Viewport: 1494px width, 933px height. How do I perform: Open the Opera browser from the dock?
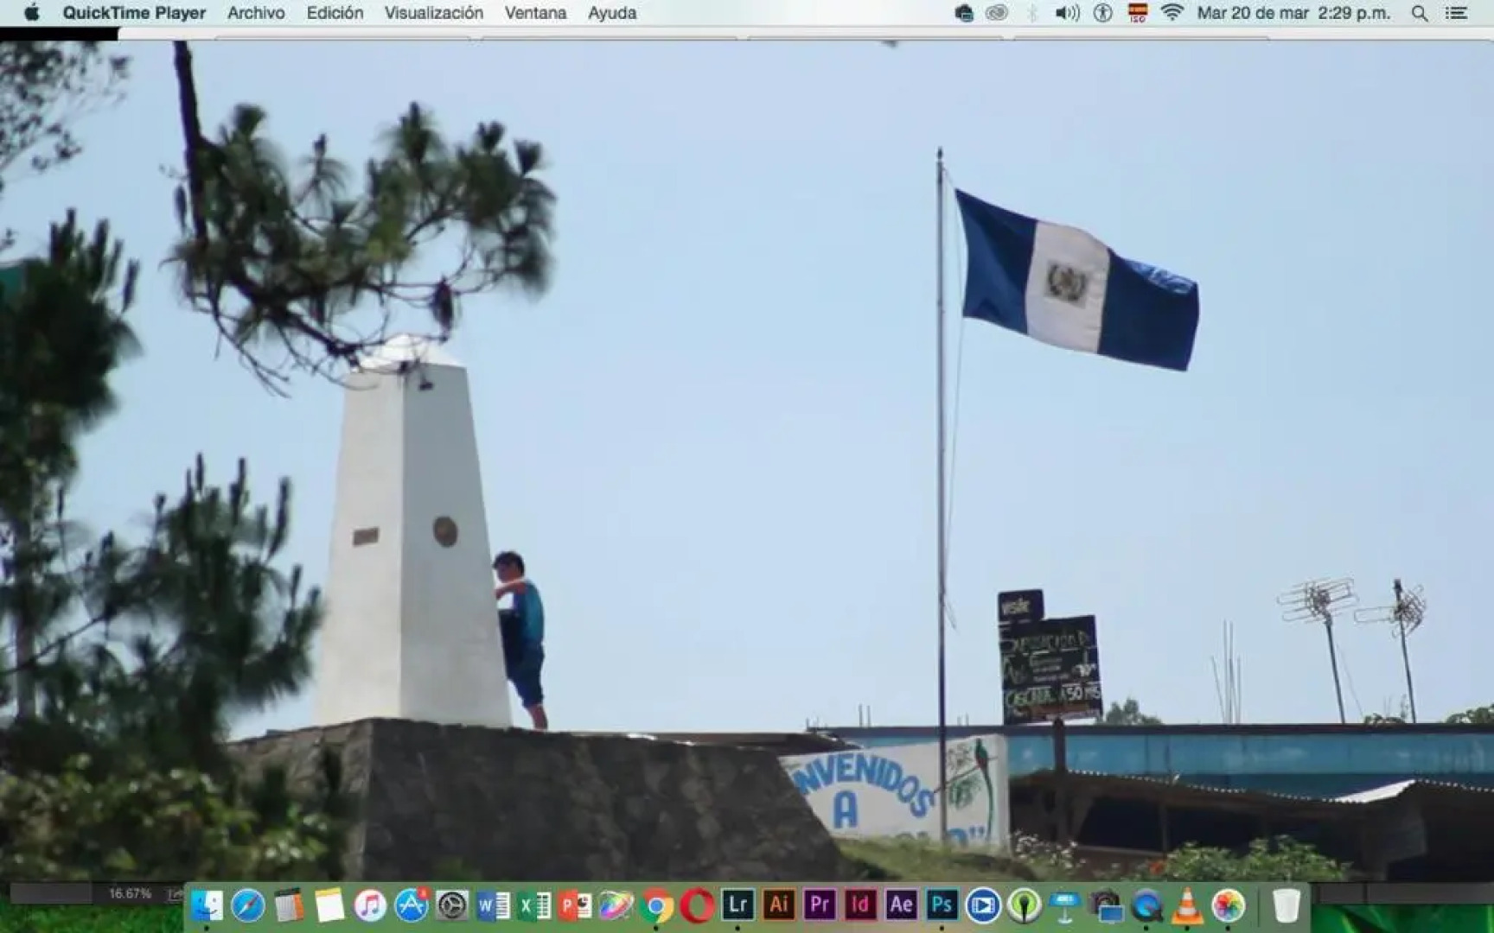click(697, 906)
